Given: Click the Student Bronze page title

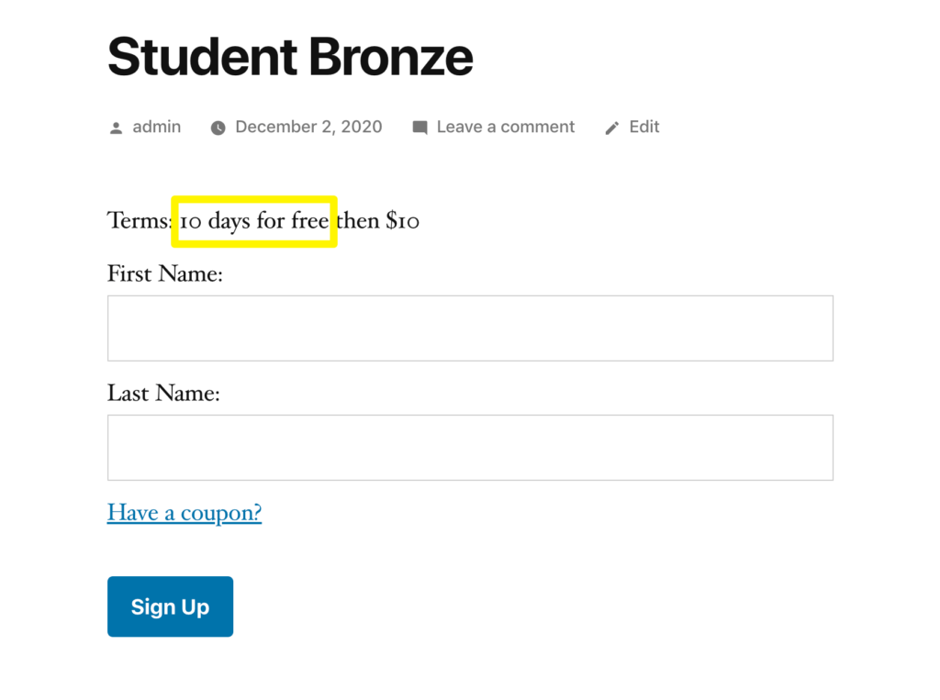Looking at the screenshot, I should pyautogui.click(x=290, y=57).
